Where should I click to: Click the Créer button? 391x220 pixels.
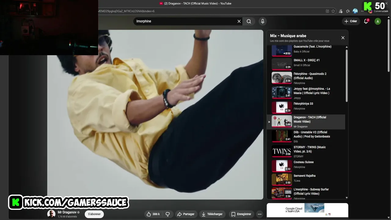pyautogui.click(x=351, y=21)
